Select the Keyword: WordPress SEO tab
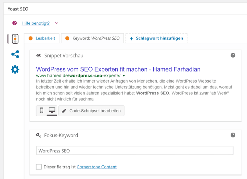 pos(93,38)
